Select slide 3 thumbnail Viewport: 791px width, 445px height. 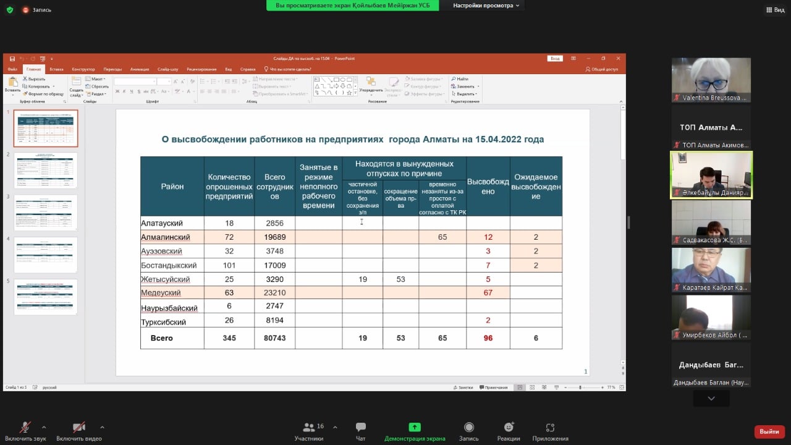(x=46, y=213)
